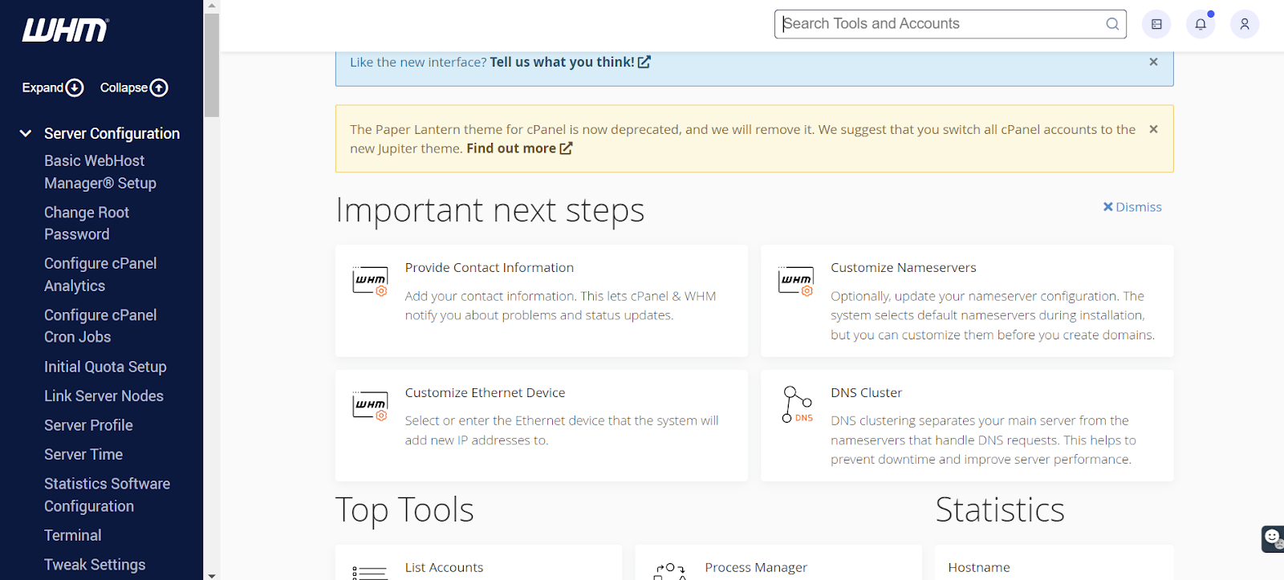
Task: Click the search magnifier icon
Action: click(1112, 24)
